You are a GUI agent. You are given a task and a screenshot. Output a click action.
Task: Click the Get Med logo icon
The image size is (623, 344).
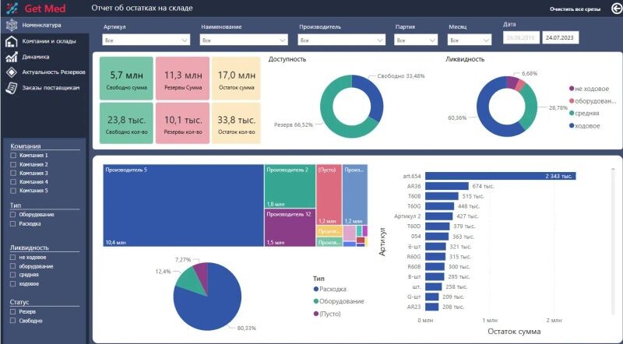[x=12, y=9]
